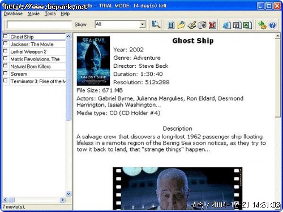Tick the Ghost Ship checkbox
The height and width of the screenshot is (212, 283).
pyautogui.click(x=6, y=36)
